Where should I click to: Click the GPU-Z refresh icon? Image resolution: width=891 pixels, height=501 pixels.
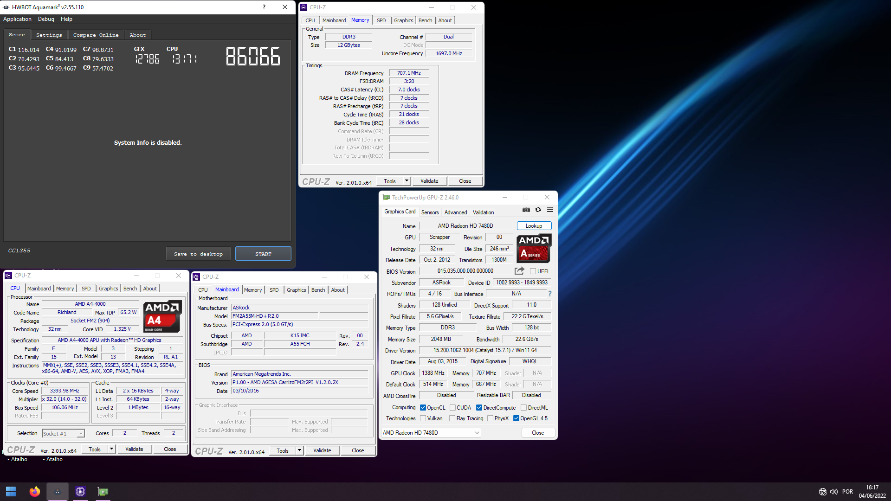tap(538, 210)
